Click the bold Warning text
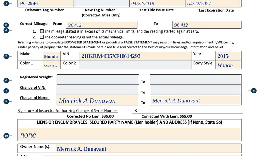 [x=25, y=42]
